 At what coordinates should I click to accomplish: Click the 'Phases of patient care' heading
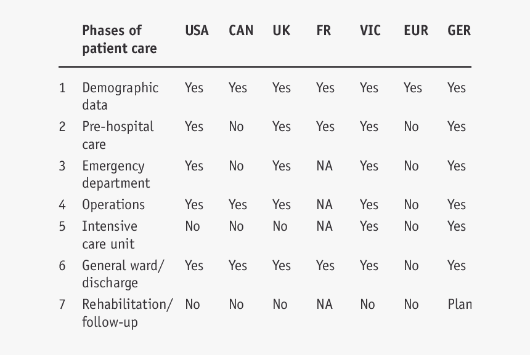point(119,39)
